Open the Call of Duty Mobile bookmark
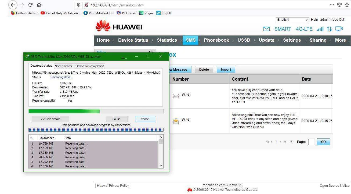Image resolution: width=351 pixels, height=194 pixels. tap(60, 13)
